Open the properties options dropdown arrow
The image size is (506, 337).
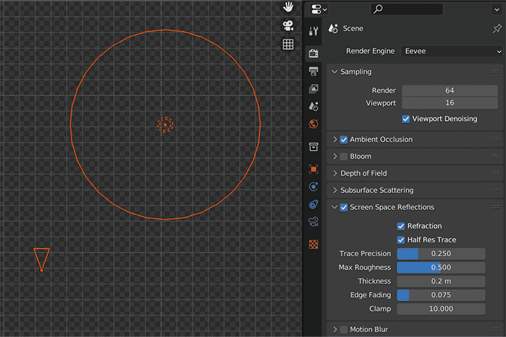[x=497, y=9]
